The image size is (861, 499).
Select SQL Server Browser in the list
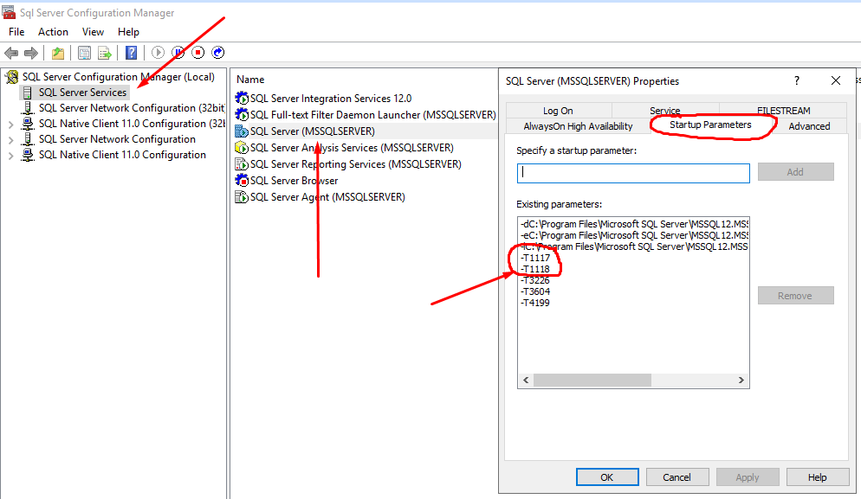[x=294, y=181]
